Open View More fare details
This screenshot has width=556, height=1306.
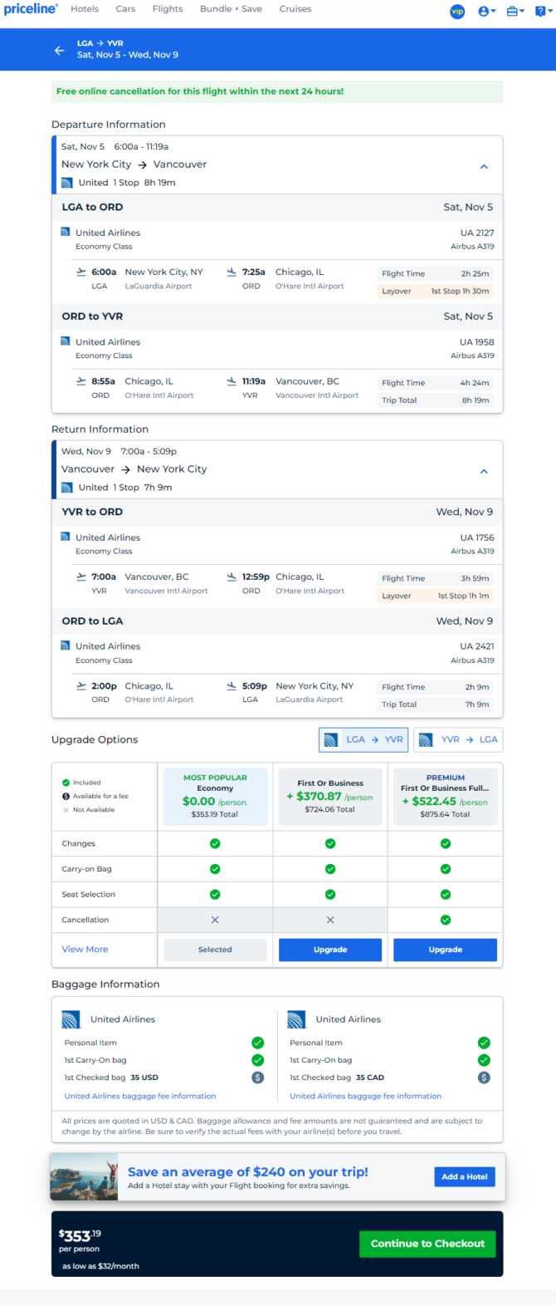[85, 949]
